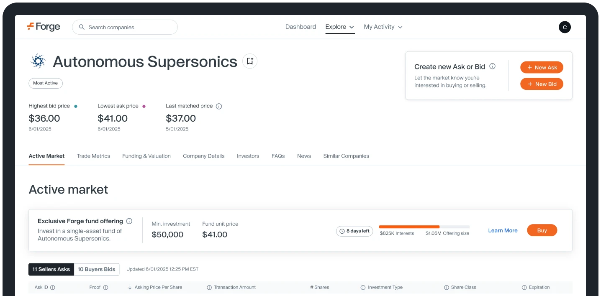Viewport: 601px width, 296px height.
Task: Show the 11 Sellers Asks list
Action: click(51, 269)
